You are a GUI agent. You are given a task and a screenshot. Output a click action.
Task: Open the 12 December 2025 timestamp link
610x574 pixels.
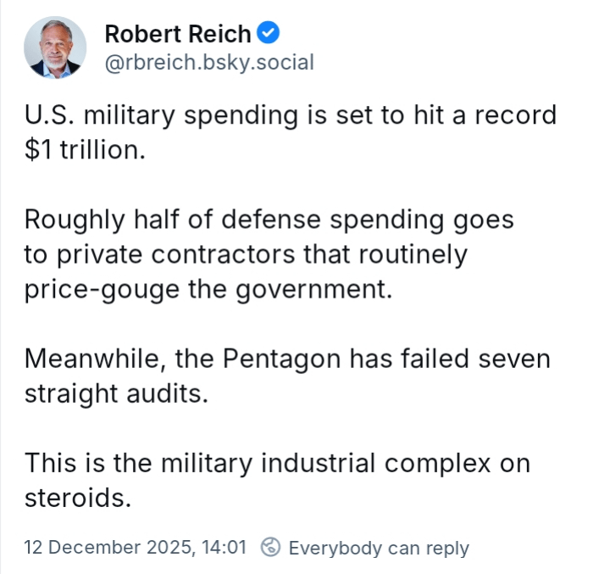pyautogui.click(x=135, y=548)
